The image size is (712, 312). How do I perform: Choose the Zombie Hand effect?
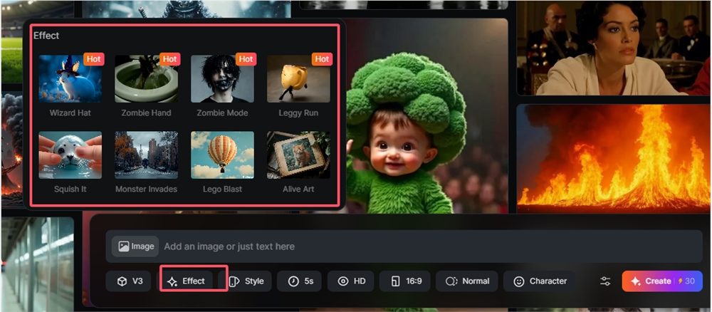146,79
